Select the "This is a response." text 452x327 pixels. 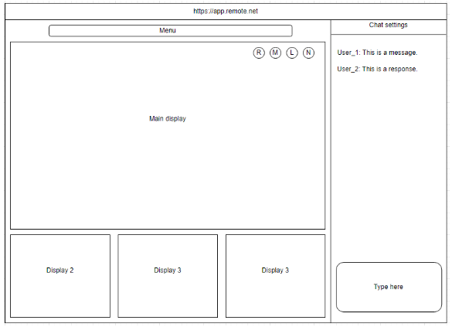tap(389, 70)
